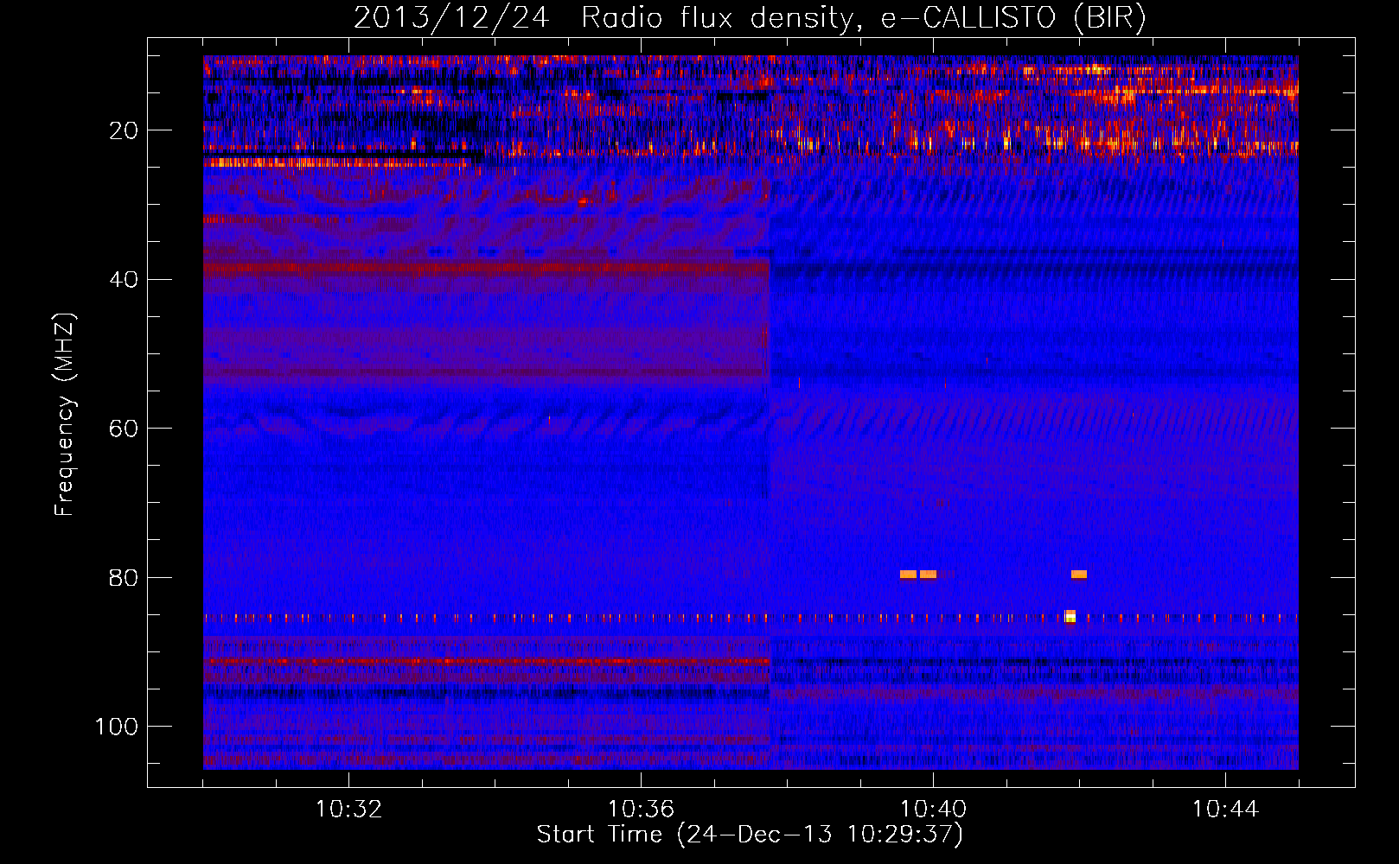Click the 10:40 time tick label
The width and height of the screenshot is (1399, 864).
coord(933,810)
